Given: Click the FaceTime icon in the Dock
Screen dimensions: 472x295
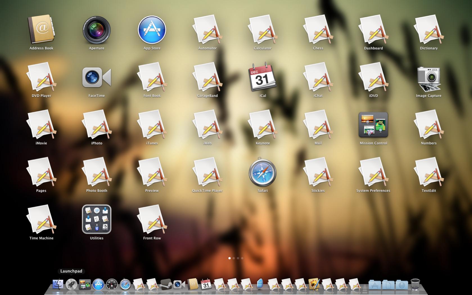Looking at the screenshot, I should point(179,284).
